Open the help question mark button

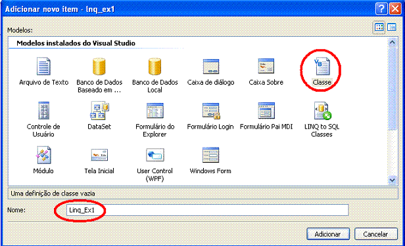pos(381,9)
